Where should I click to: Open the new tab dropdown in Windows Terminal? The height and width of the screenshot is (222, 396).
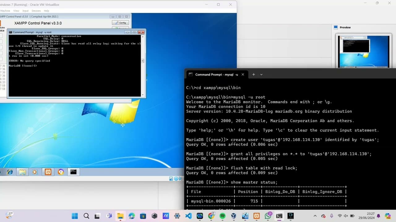coord(261,74)
